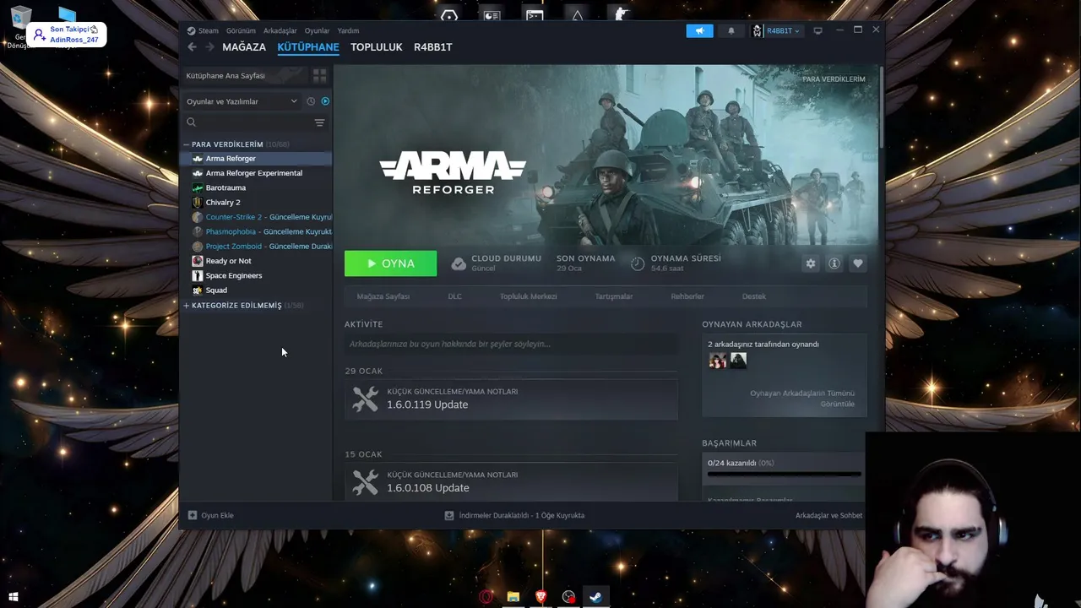Screen dimensions: 1081x608
Task: Open the Destek link
Action: [754, 296]
